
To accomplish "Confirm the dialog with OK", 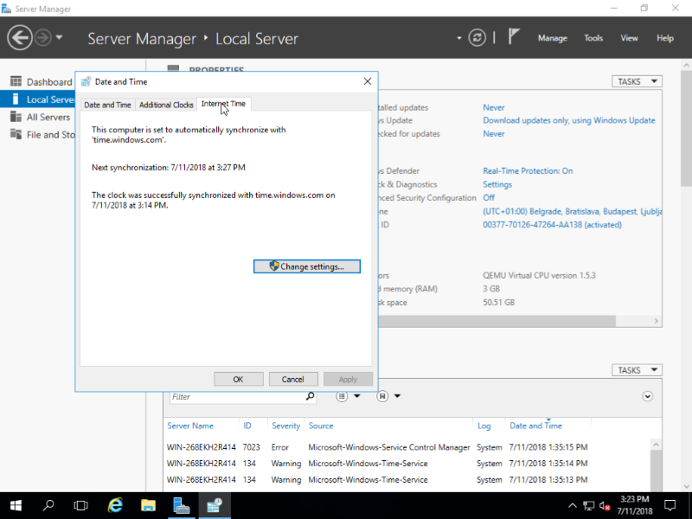I will (239, 379).
